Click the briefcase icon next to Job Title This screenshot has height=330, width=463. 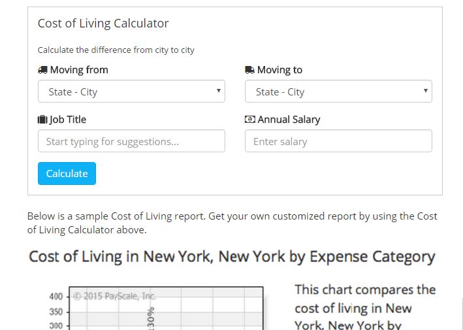(x=42, y=120)
